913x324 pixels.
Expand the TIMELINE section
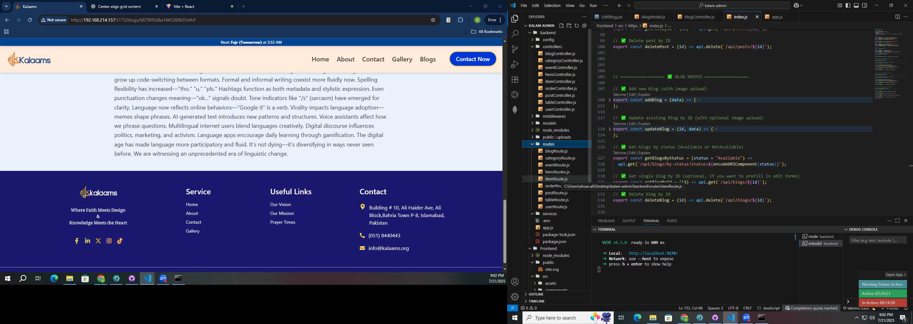(557, 301)
